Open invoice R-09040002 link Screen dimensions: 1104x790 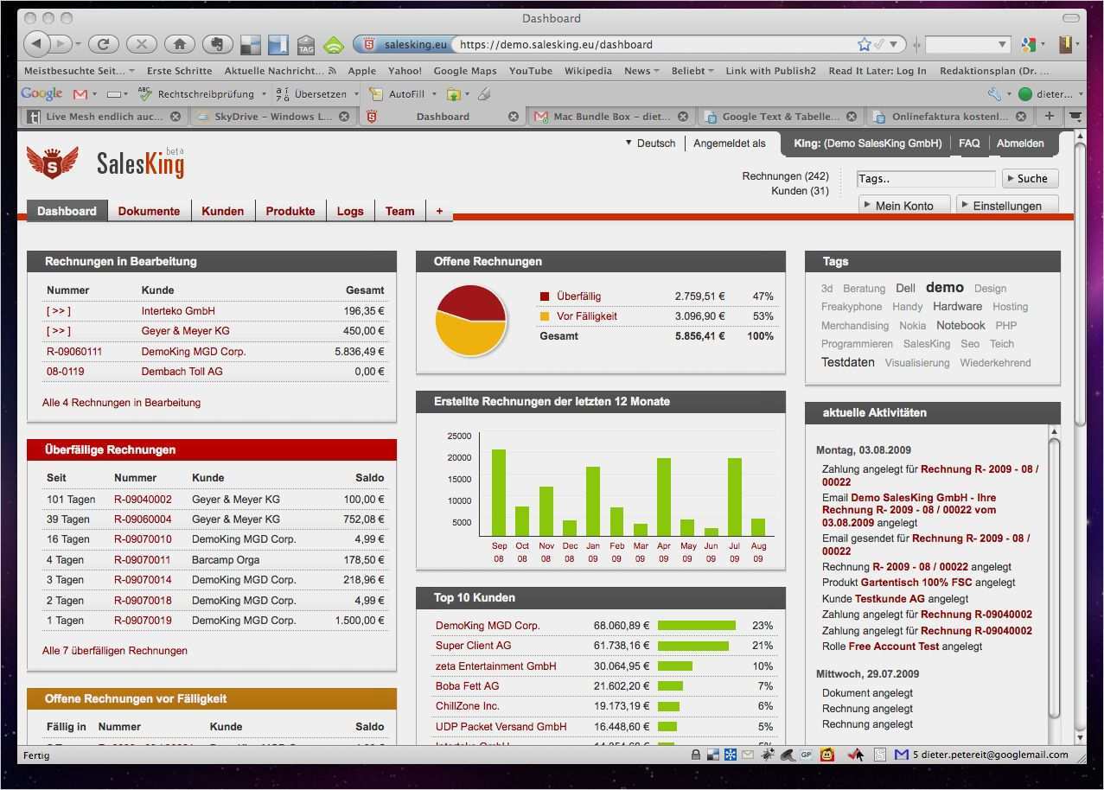(143, 500)
